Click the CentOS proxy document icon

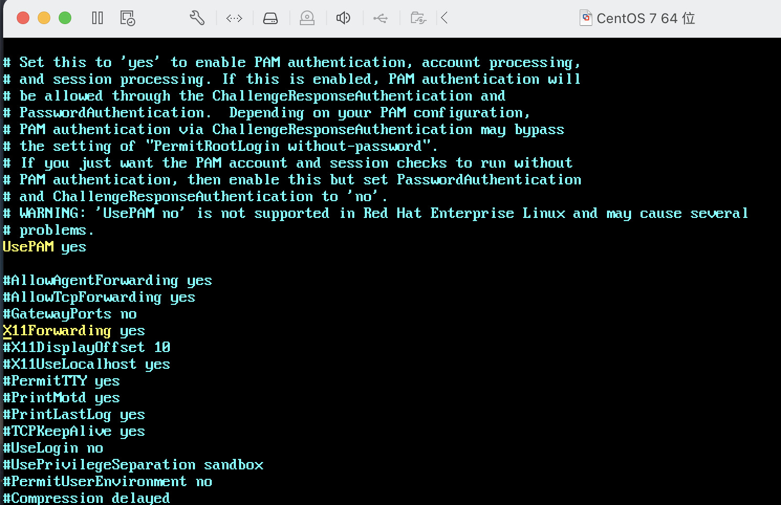pos(585,17)
